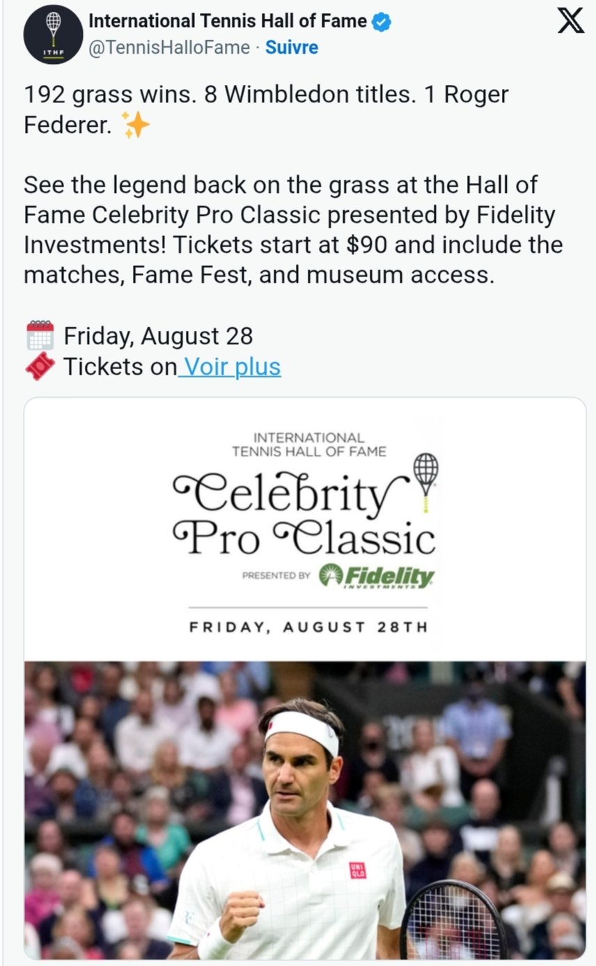Screen dimensions: 596x966
Task: Click the Uniqlo logo on the white shirt
Action: (357, 870)
